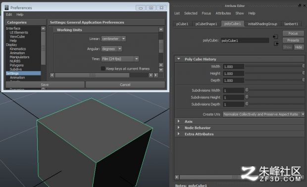Click the Presets button
This screenshot has height=187, width=307.
(293, 40)
